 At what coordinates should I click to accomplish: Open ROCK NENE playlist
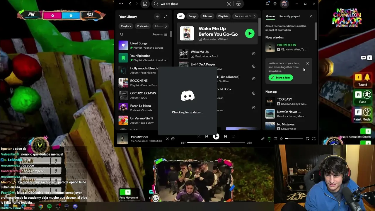[138, 83]
